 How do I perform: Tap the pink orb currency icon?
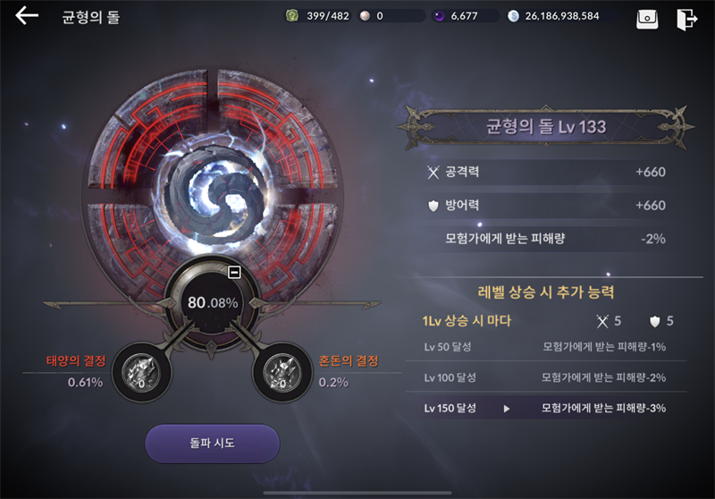(x=365, y=16)
